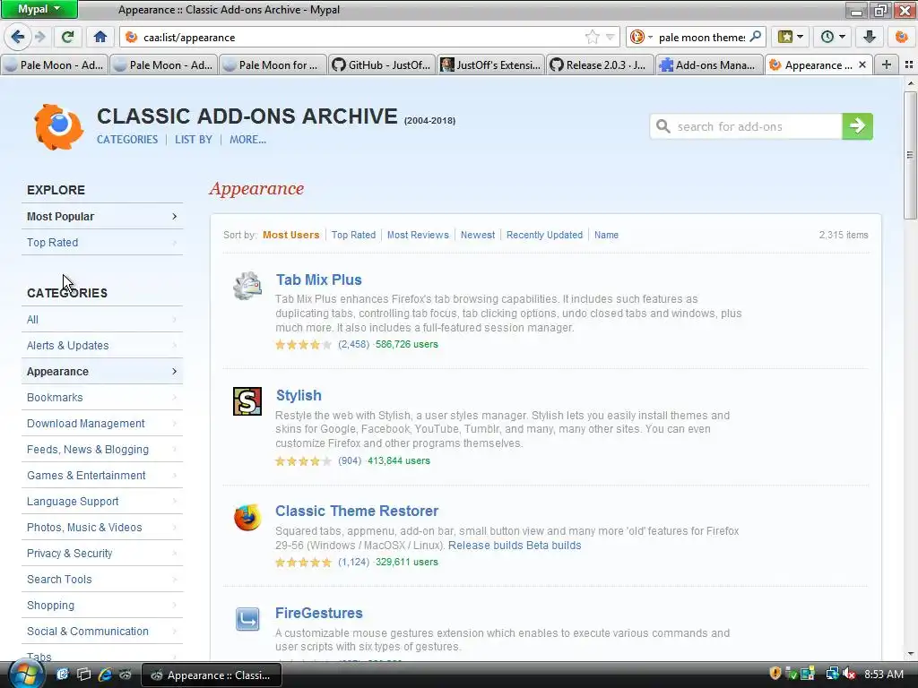Click the security shield tray icon
Viewport: 918px width, 688px height.
point(775,674)
